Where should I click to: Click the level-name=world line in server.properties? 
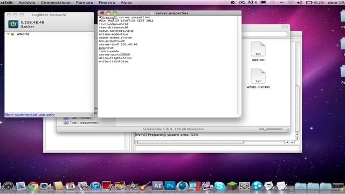pyautogui.click(x=113, y=24)
